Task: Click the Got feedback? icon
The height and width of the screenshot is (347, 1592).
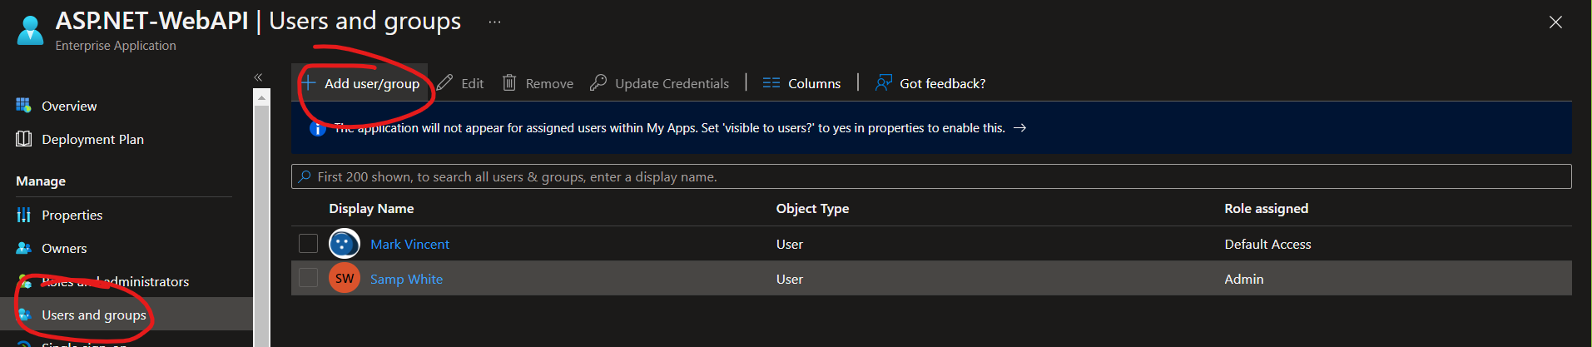Action: (x=884, y=83)
